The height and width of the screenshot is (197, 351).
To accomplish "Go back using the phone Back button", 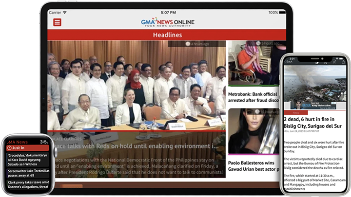I will tap(289, 62).
